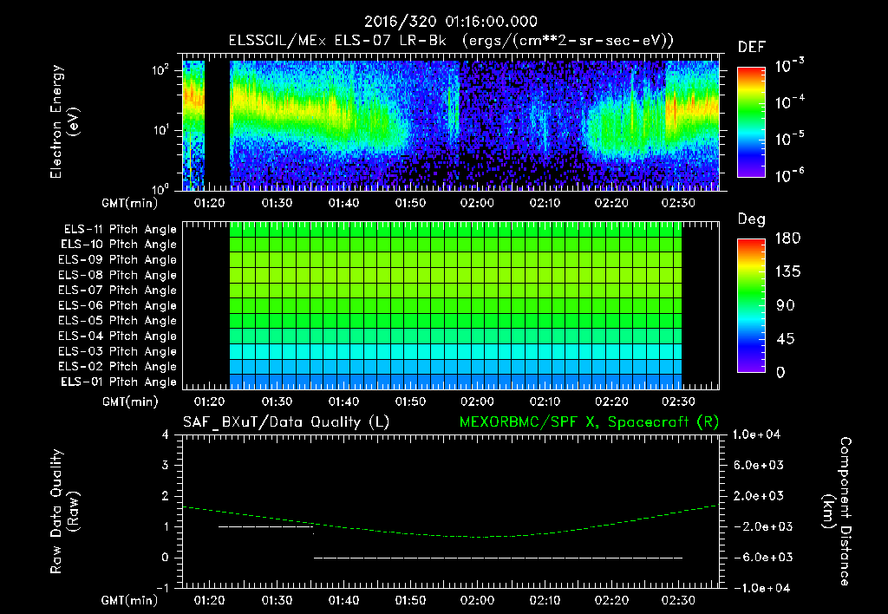Click the 01:20 tick label under the spectrogram
The width and height of the screenshot is (888, 614).
(x=210, y=203)
